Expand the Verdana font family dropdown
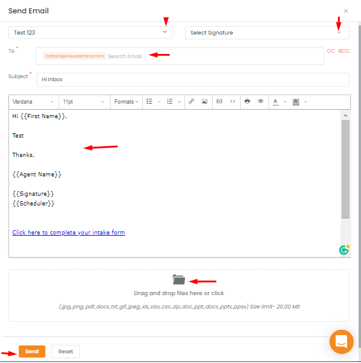The width and height of the screenshot is (361, 363). tap(33, 102)
